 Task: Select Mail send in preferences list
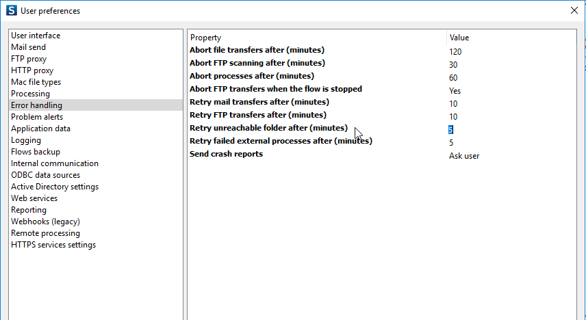pyautogui.click(x=29, y=47)
